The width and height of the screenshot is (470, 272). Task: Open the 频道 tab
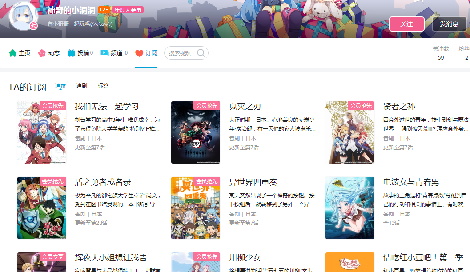pos(114,53)
